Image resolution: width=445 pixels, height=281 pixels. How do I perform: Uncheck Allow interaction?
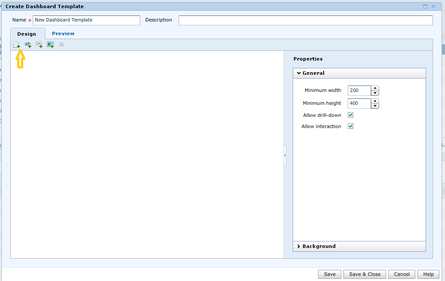350,126
